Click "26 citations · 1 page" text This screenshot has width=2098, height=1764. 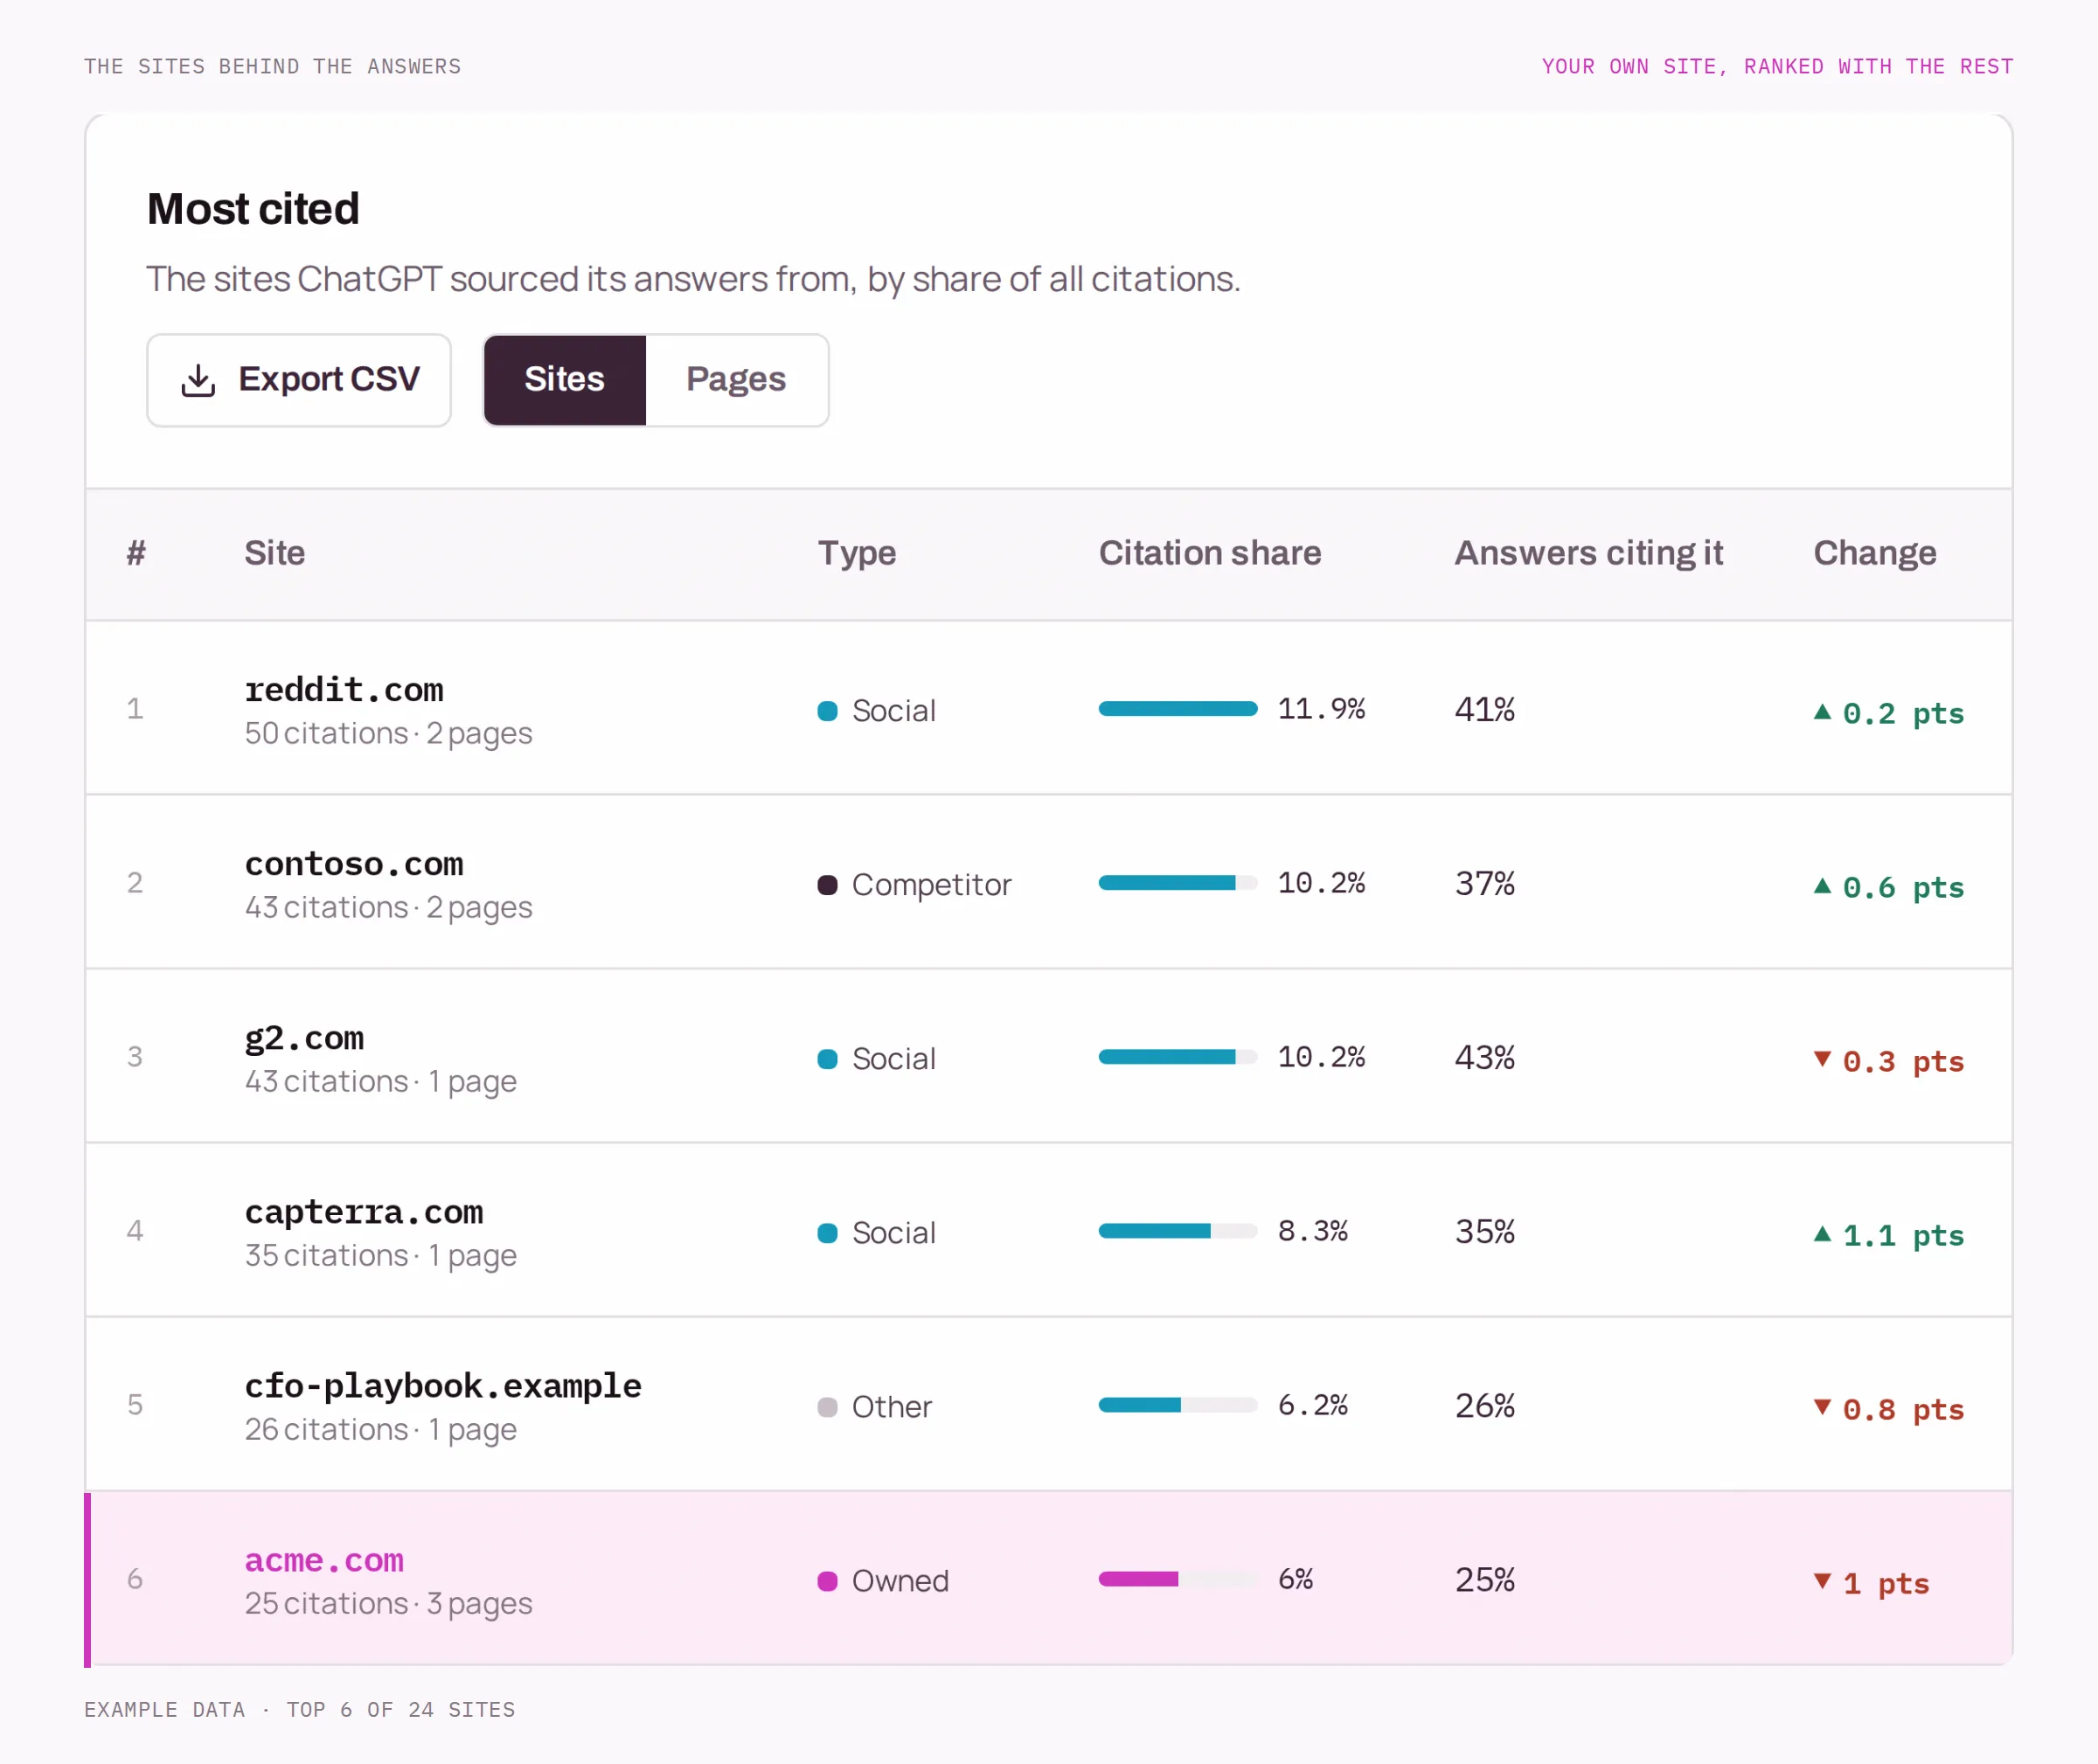point(381,1430)
